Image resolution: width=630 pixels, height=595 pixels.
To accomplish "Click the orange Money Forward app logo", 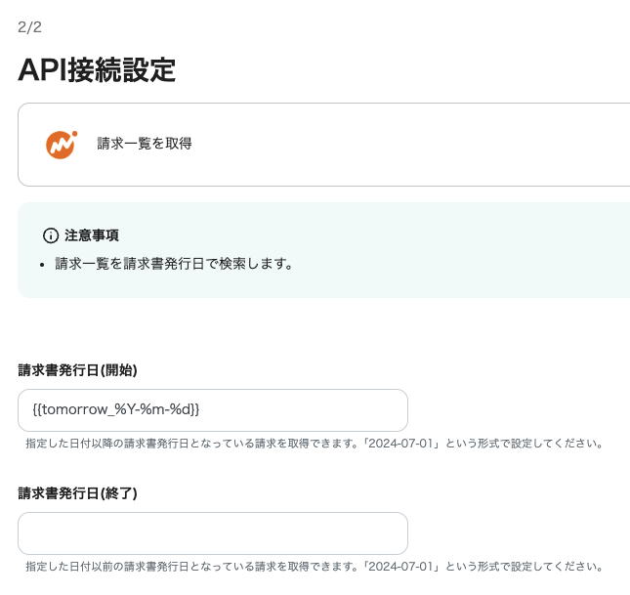I will click(62, 145).
